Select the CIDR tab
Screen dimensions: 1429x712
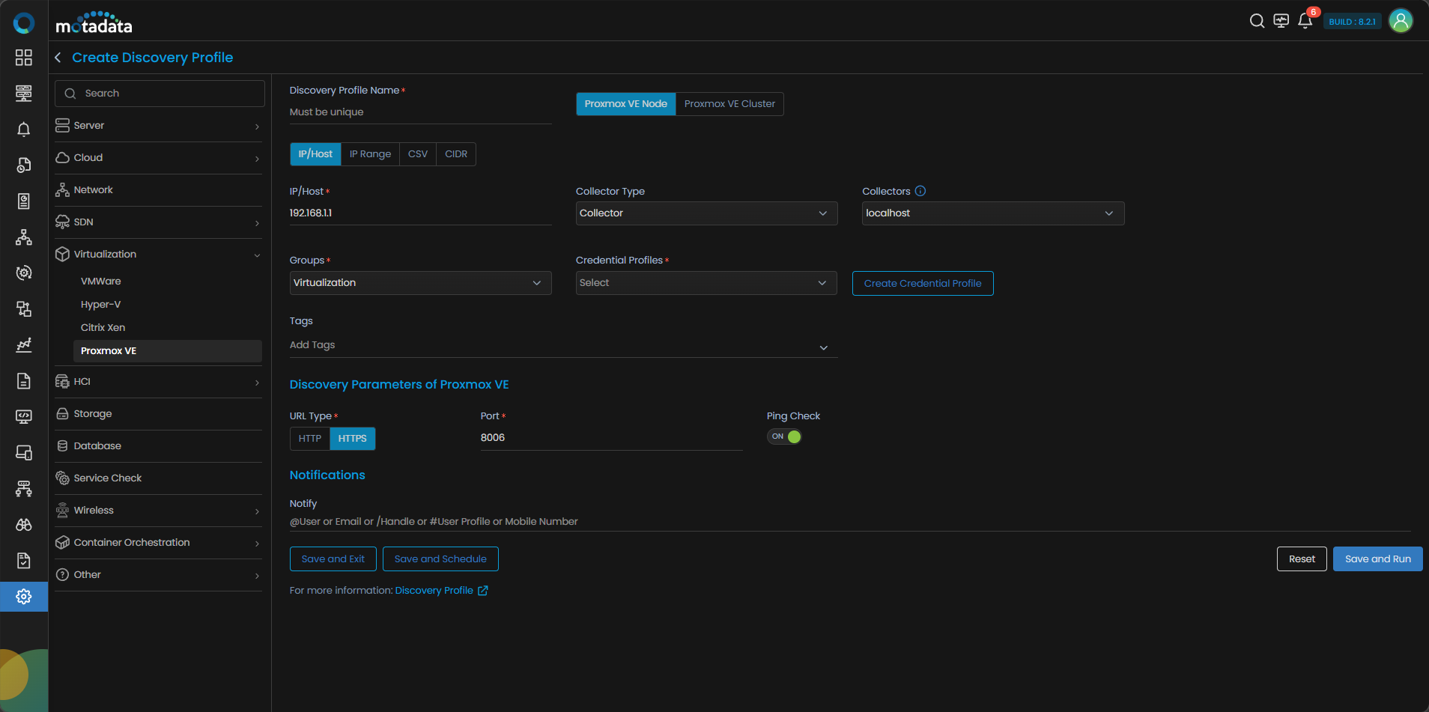[455, 154]
